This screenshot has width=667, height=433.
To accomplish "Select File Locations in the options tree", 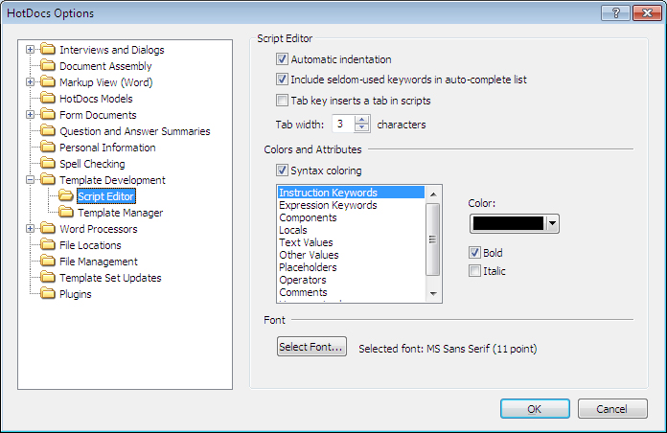I will (90, 245).
